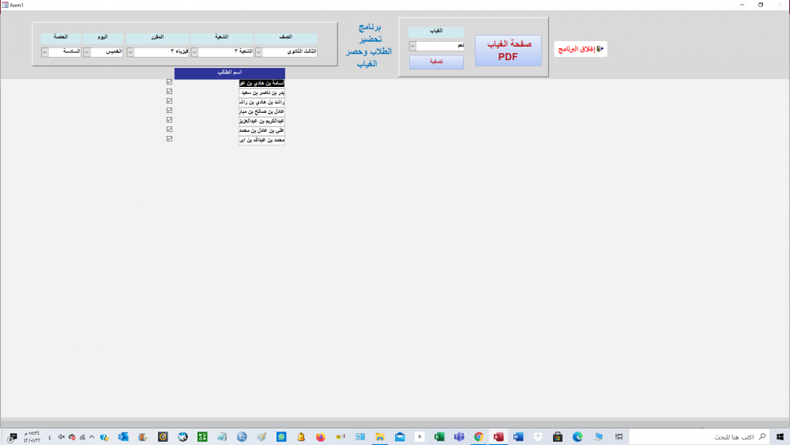Open Microsoft Teams from taskbar

tap(459, 437)
